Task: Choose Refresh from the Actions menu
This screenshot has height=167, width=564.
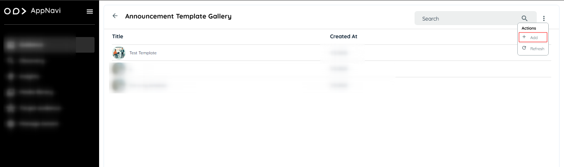Action: click(x=533, y=49)
